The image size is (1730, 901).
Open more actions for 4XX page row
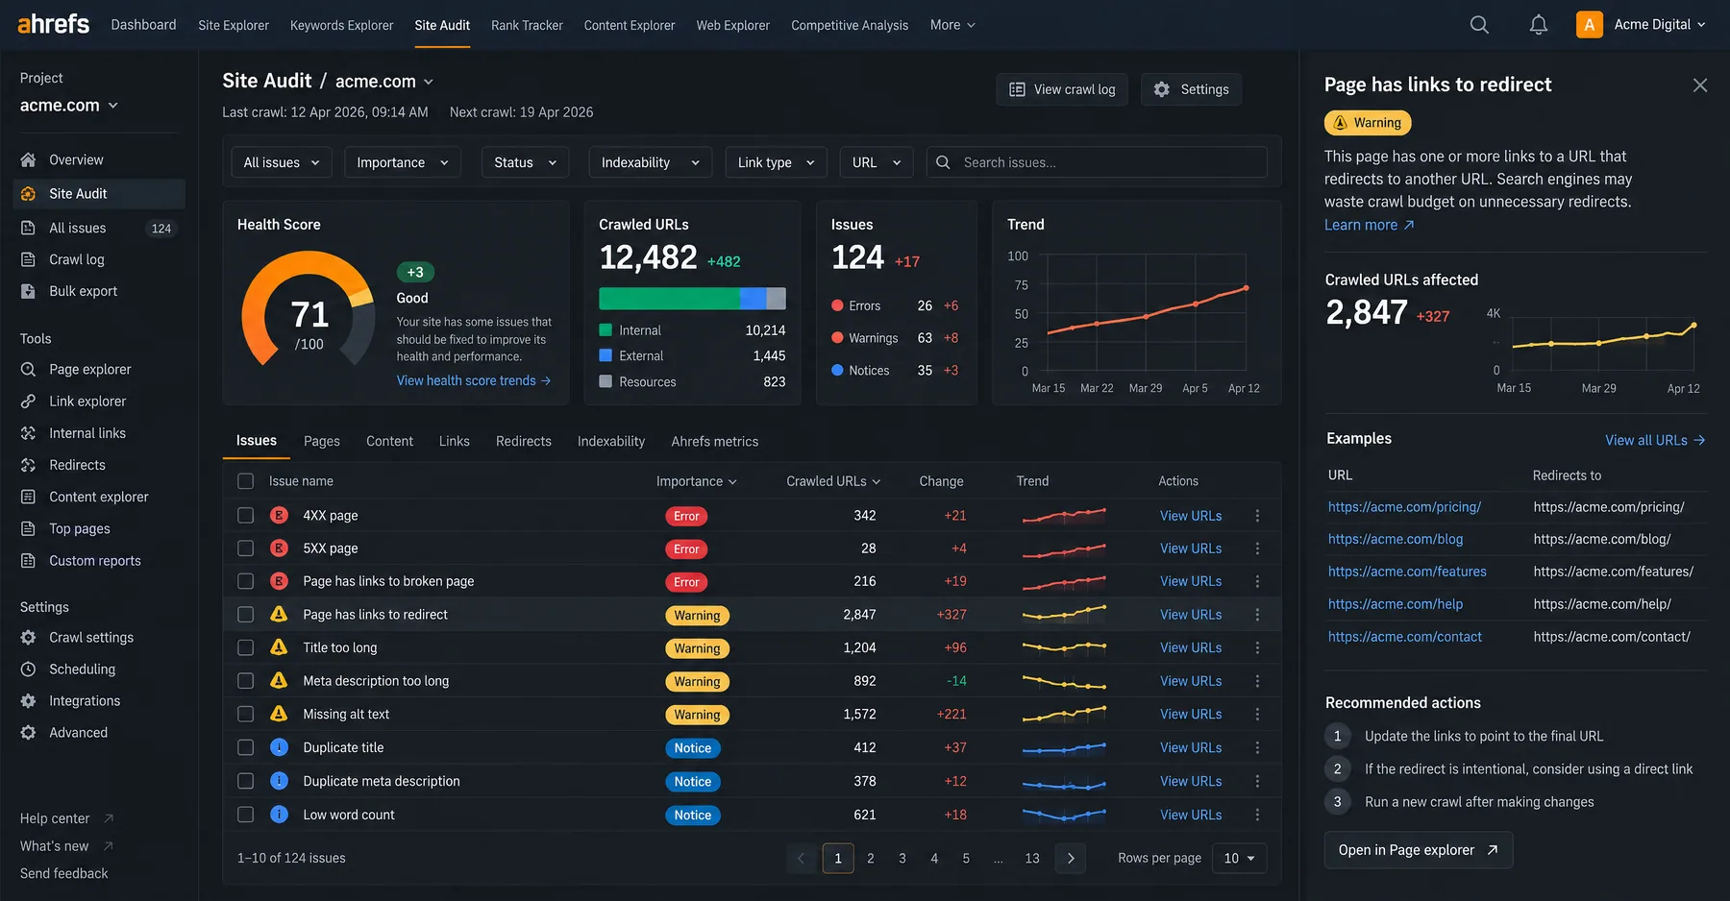pos(1257,516)
